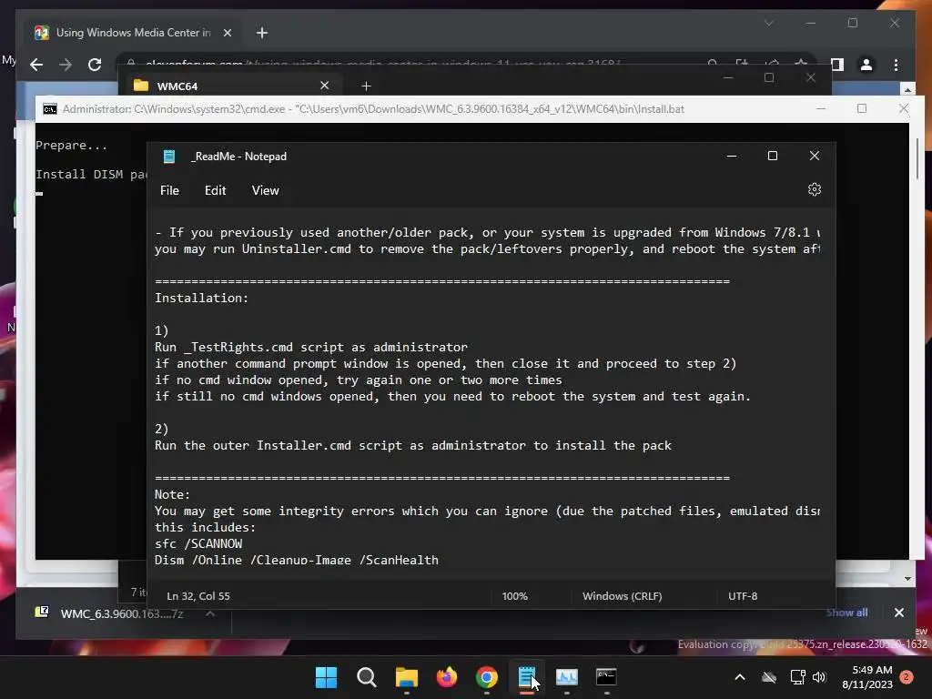Click the Notepad app icon in title bar
The width and height of the screenshot is (932, 699).
[x=169, y=157]
